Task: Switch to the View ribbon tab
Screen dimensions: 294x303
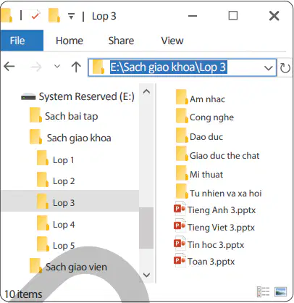Action: [172, 41]
